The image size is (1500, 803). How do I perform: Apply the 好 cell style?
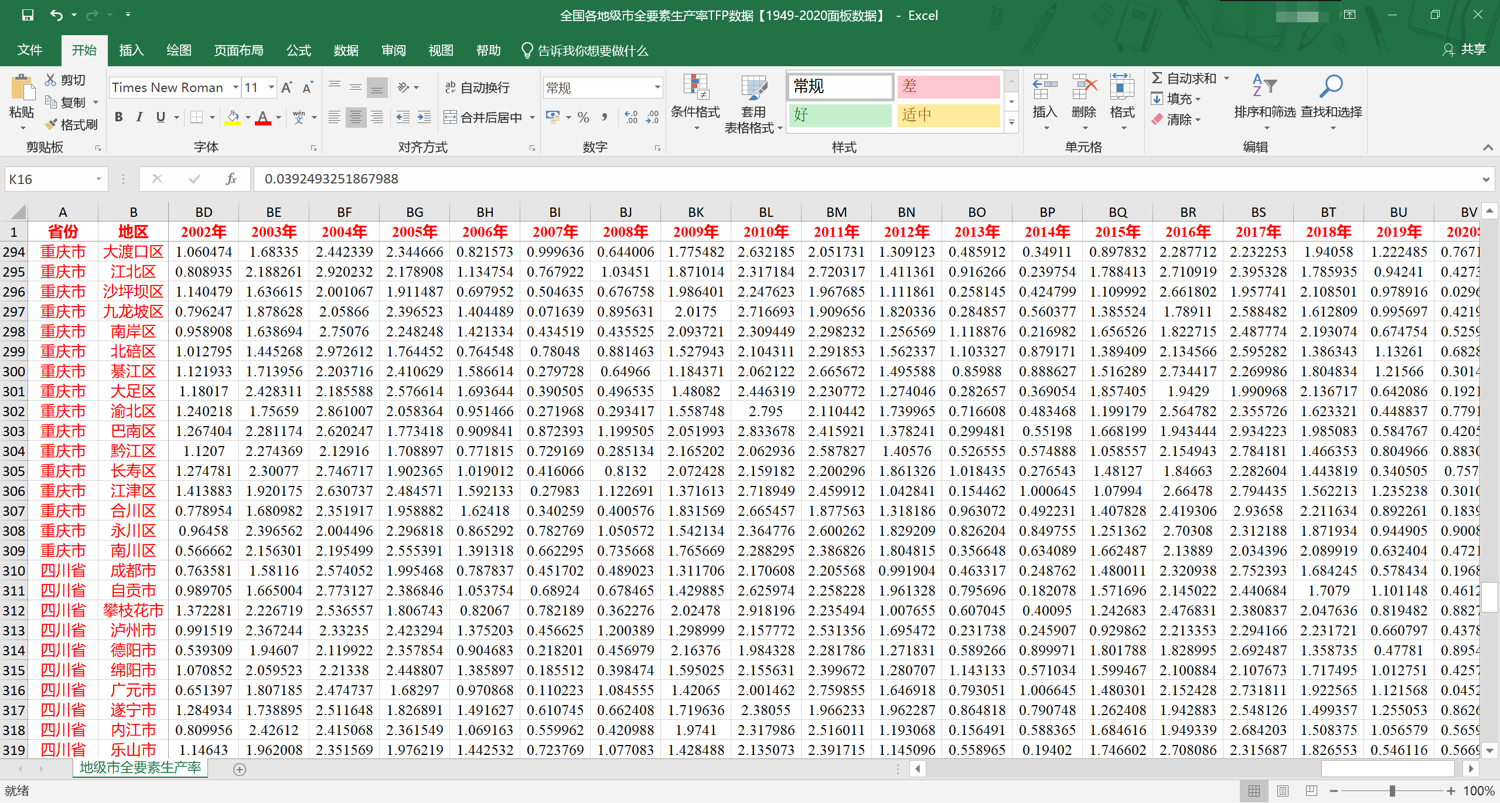point(839,115)
